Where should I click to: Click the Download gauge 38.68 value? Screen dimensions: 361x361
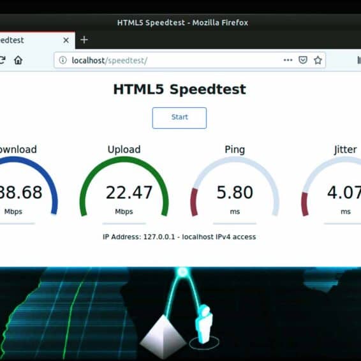pos(20,193)
